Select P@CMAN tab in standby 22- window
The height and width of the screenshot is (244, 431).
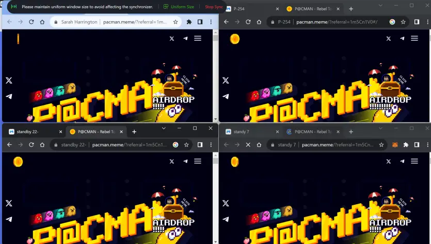[x=96, y=132]
